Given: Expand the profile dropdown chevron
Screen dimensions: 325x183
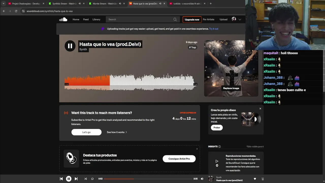Looking at the screenshot, I should (x=240, y=20).
